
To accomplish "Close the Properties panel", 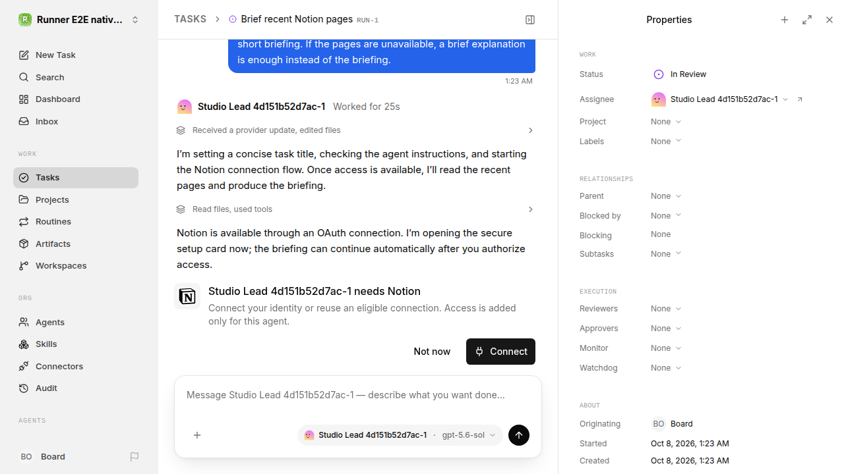I will (829, 20).
